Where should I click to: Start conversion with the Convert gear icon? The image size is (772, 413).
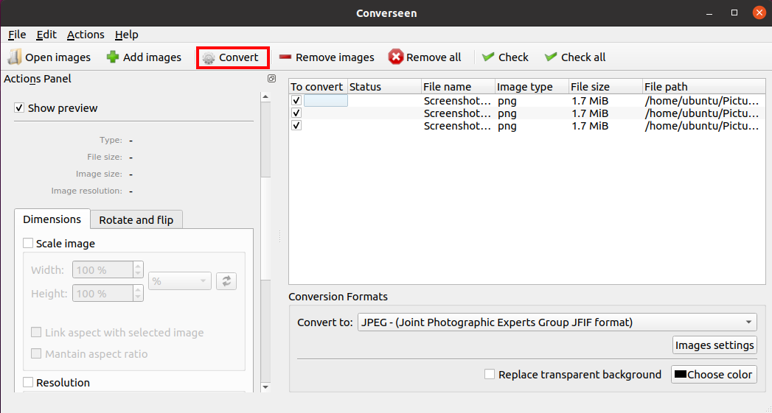(x=209, y=57)
